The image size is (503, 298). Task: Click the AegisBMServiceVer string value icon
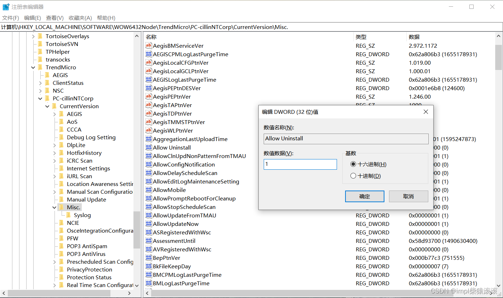pyautogui.click(x=149, y=46)
